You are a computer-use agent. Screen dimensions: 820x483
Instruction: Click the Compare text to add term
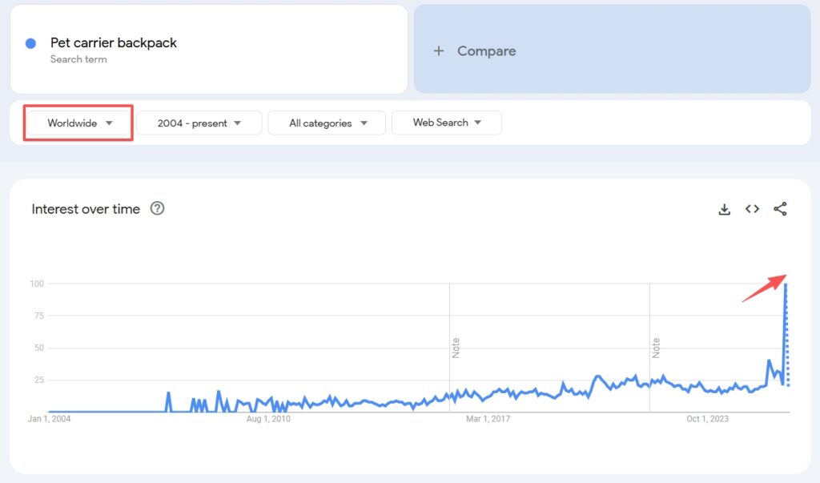(x=487, y=50)
